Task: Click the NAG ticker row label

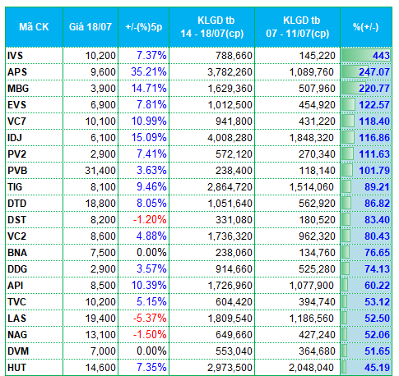Action: click(34, 335)
